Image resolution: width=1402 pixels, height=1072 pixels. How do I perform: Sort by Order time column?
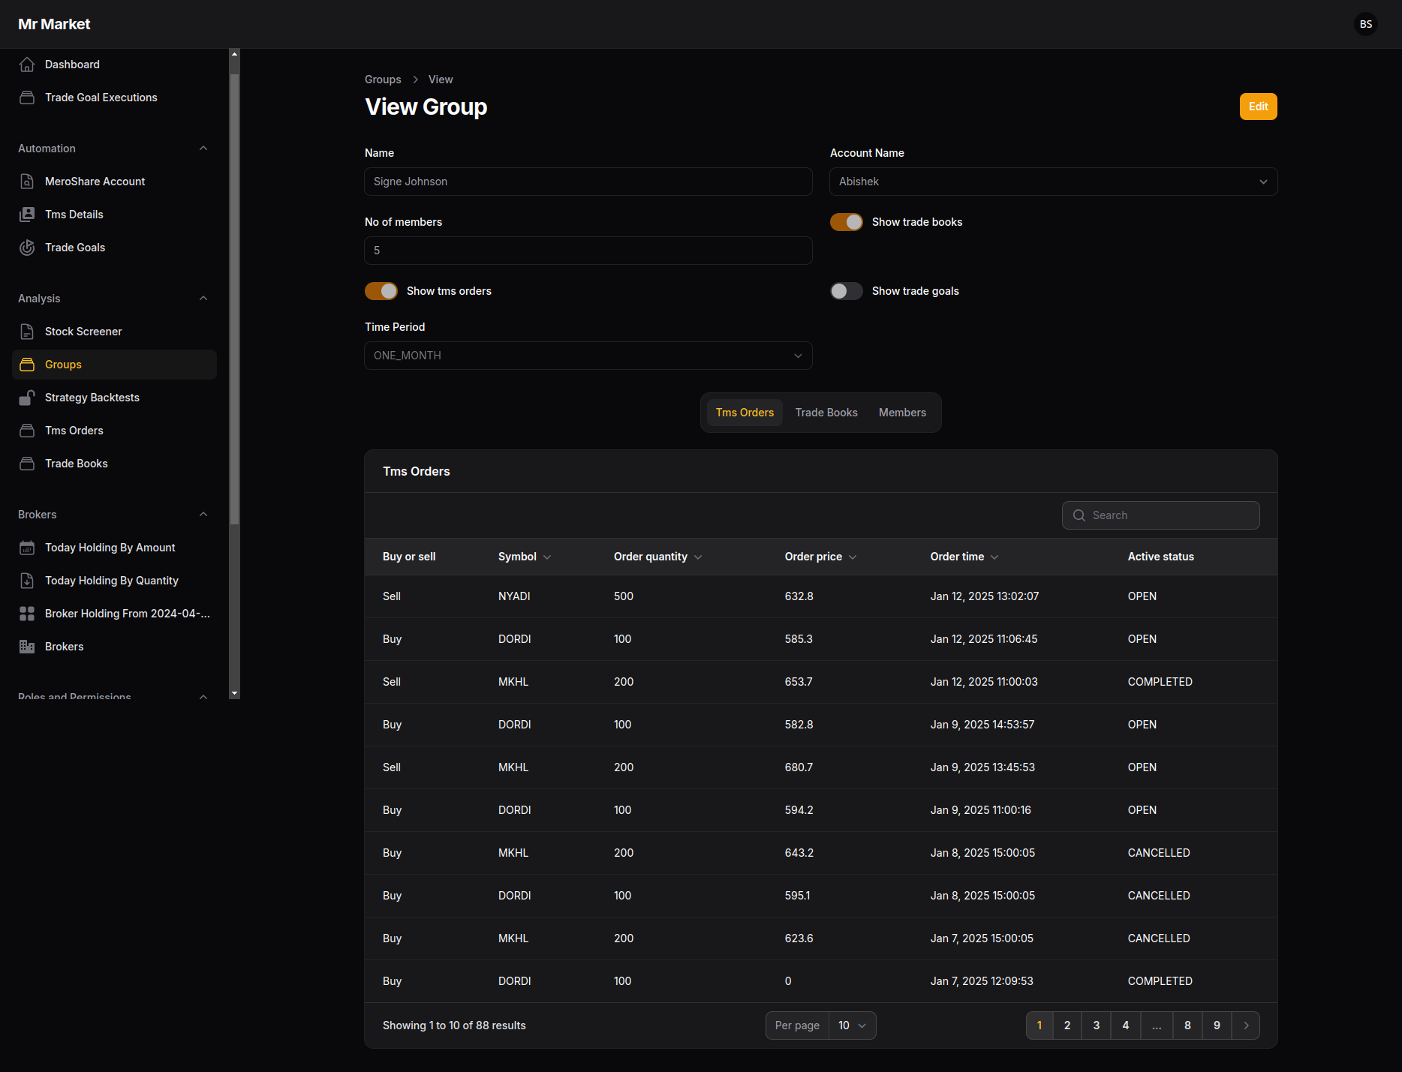click(x=964, y=557)
